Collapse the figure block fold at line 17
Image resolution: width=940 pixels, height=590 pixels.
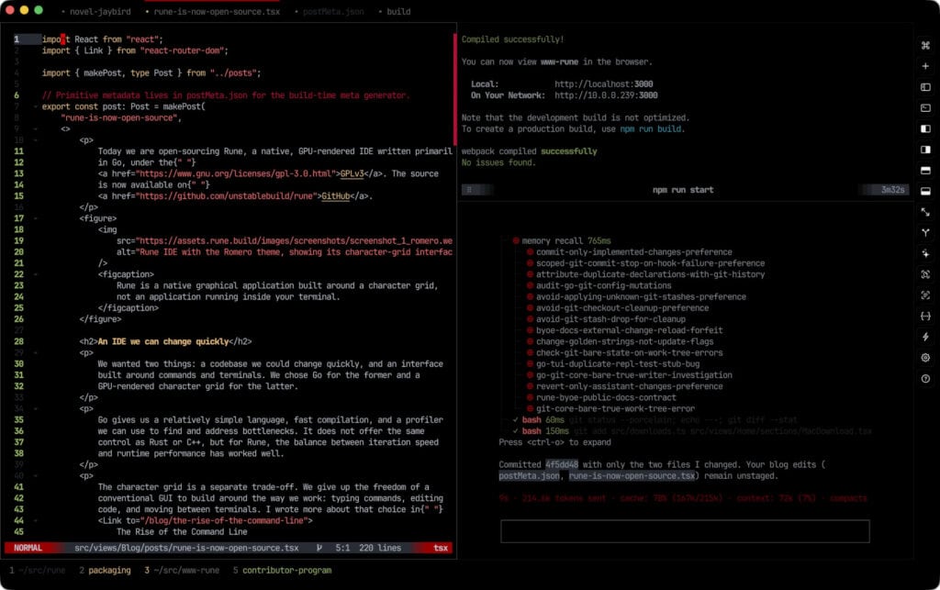point(36,218)
